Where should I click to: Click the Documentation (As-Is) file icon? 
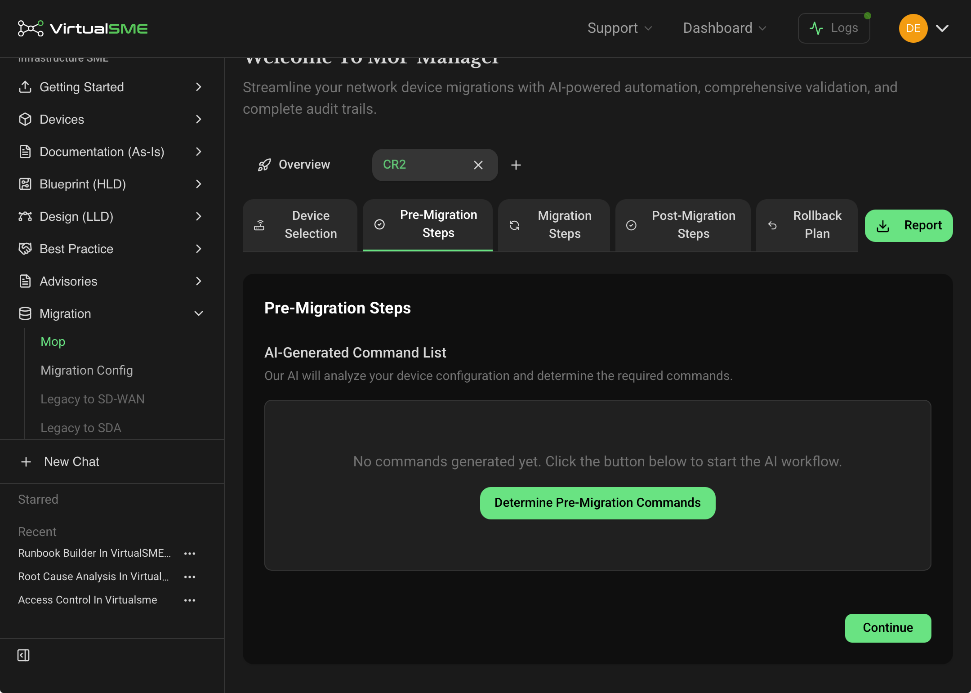25,152
